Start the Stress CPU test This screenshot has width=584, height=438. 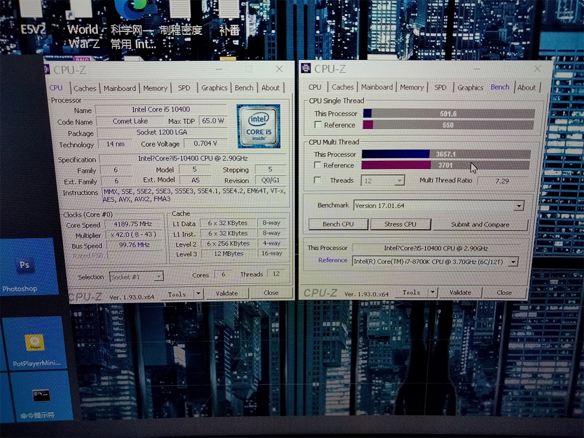coord(401,224)
